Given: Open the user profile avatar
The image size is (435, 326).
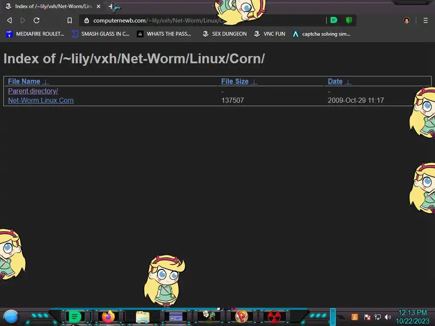Looking at the screenshot, I should point(407,20).
